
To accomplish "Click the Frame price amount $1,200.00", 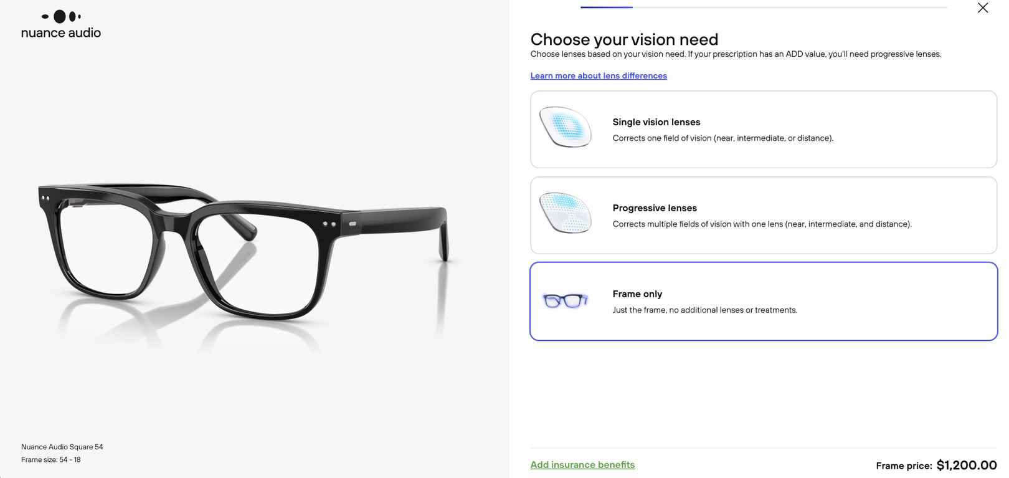I will [x=966, y=465].
